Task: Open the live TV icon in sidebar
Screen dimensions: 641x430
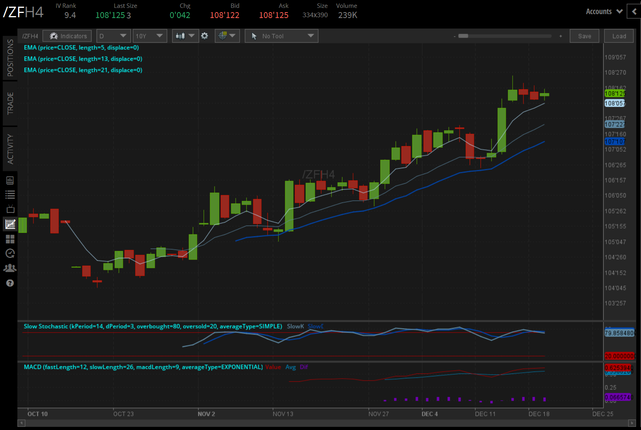Action: click(x=10, y=209)
